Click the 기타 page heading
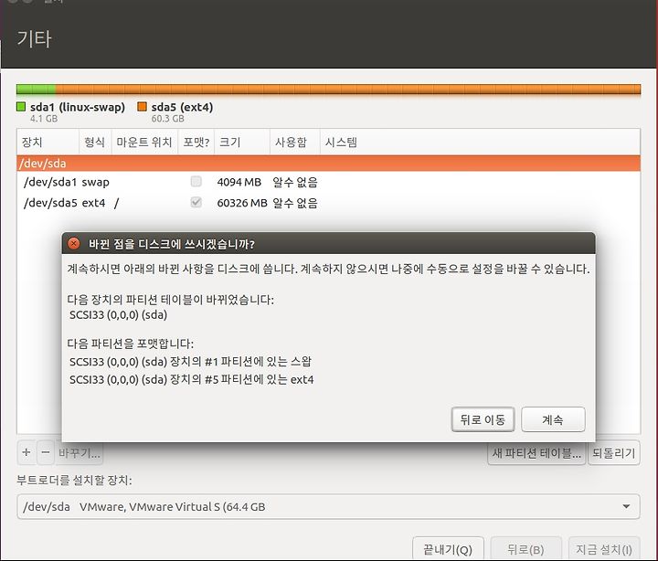The height and width of the screenshot is (561, 658). (x=35, y=39)
